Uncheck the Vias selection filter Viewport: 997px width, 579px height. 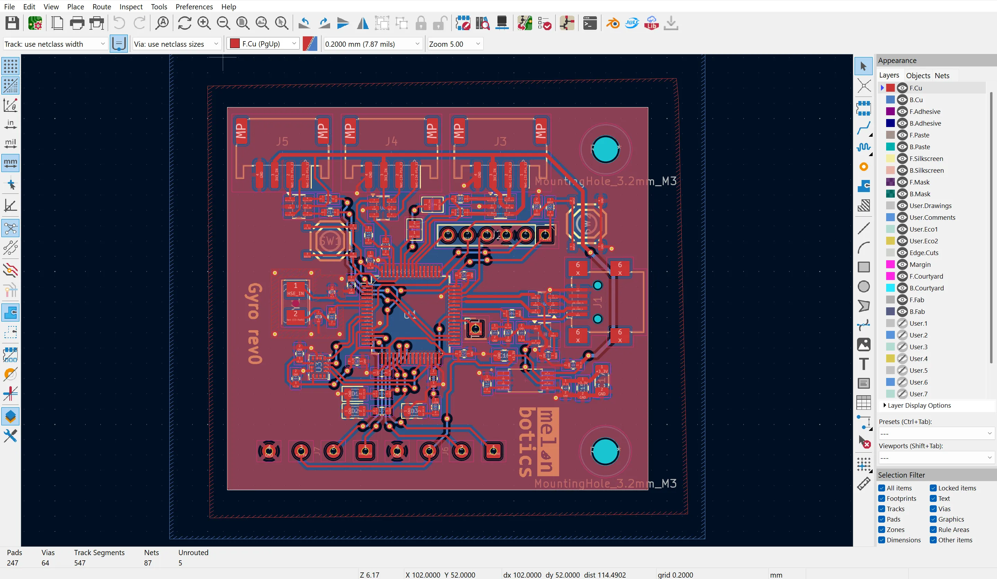[x=933, y=509]
